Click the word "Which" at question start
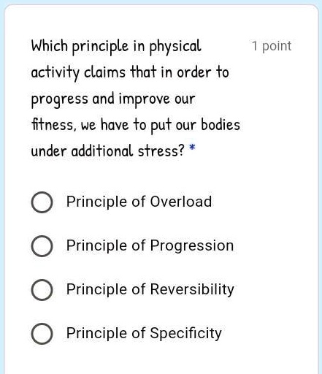This screenshot has width=322, height=374. tap(50, 45)
